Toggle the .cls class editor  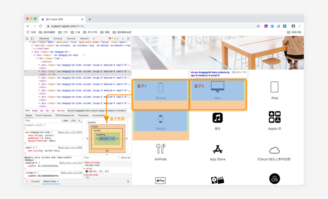pyautogui.click(x=73, y=121)
